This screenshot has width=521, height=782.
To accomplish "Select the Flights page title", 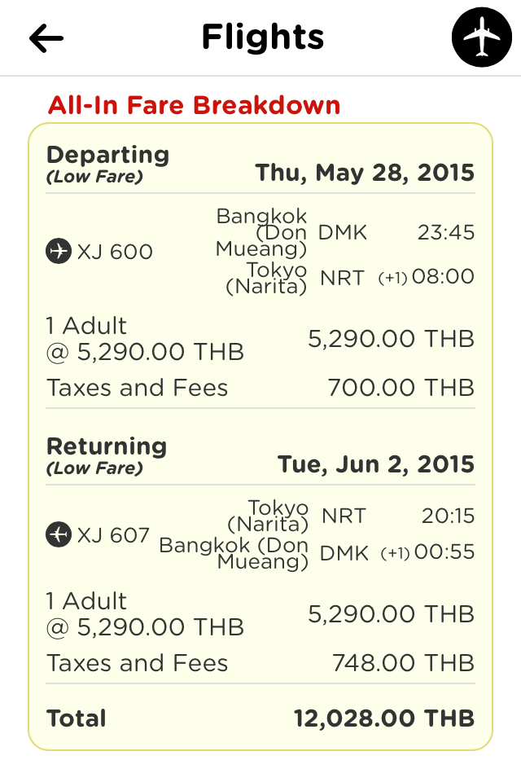I will pos(263,37).
